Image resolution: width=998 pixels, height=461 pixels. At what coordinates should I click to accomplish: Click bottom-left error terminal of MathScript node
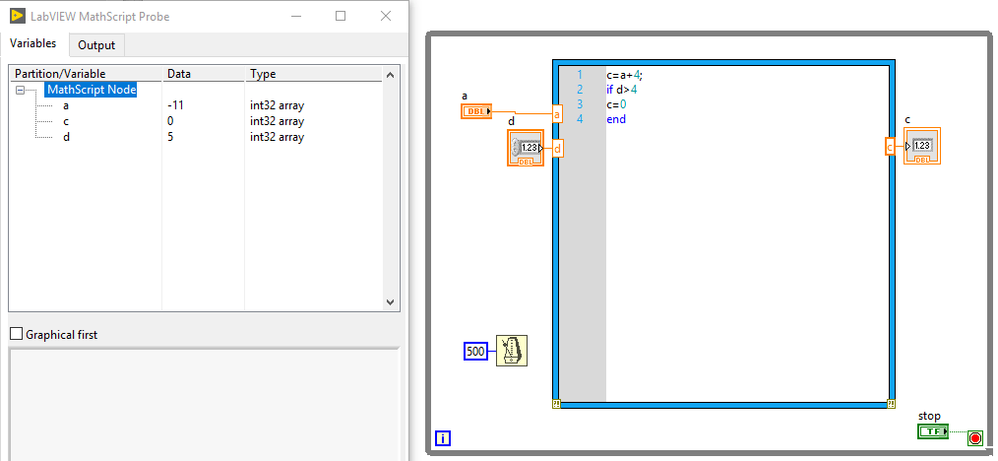556,404
